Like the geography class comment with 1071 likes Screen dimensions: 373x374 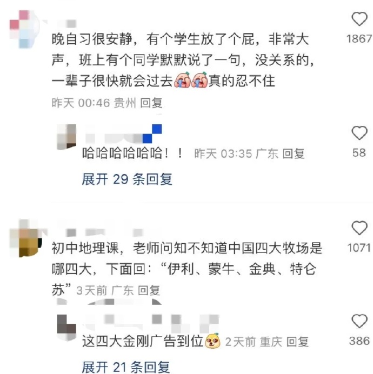[359, 228]
